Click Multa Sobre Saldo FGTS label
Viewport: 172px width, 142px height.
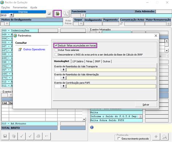pos(107,120)
